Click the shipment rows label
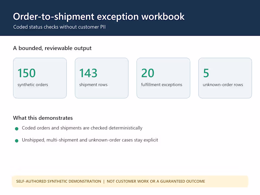 coord(93,85)
